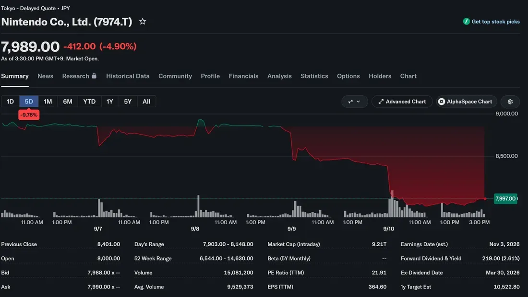Click the Ex-Dividend Date Mar 30, 2026

tap(503, 273)
